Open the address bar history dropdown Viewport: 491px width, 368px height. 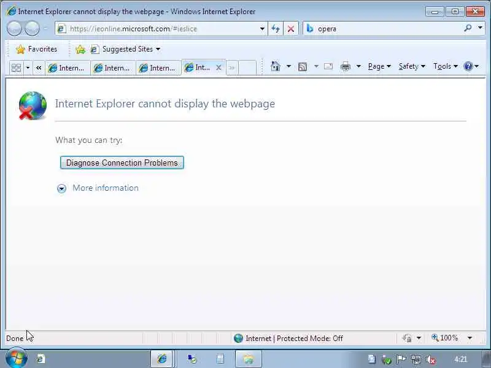(263, 29)
